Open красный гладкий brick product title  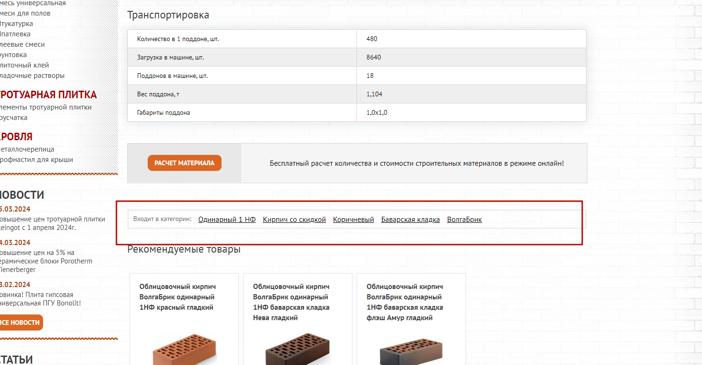coord(177,297)
